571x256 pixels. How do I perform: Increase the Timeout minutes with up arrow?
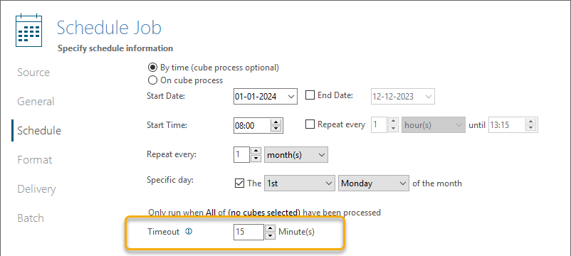pos(270,228)
